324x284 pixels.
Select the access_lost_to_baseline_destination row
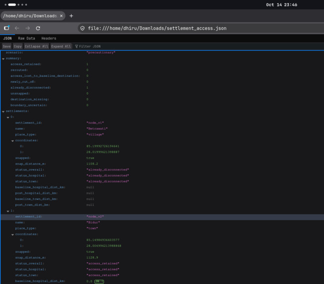pos(162,76)
